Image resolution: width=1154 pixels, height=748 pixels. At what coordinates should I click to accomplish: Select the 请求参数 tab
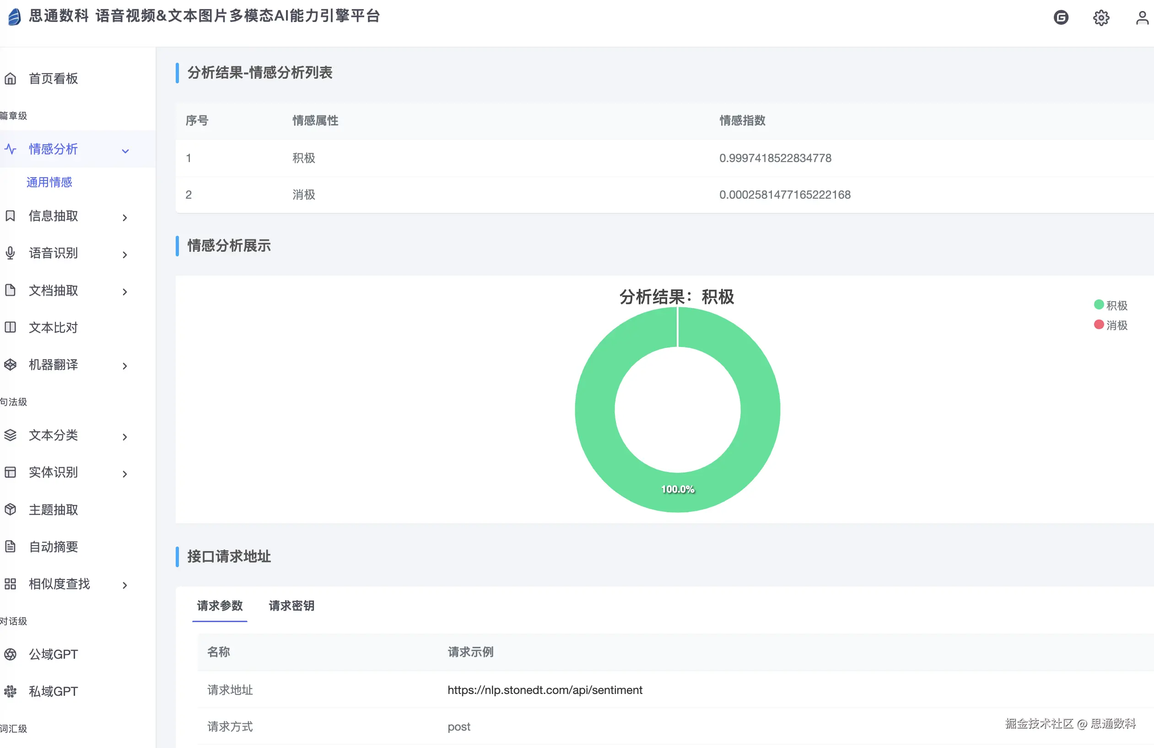pyautogui.click(x=220, y=605)
